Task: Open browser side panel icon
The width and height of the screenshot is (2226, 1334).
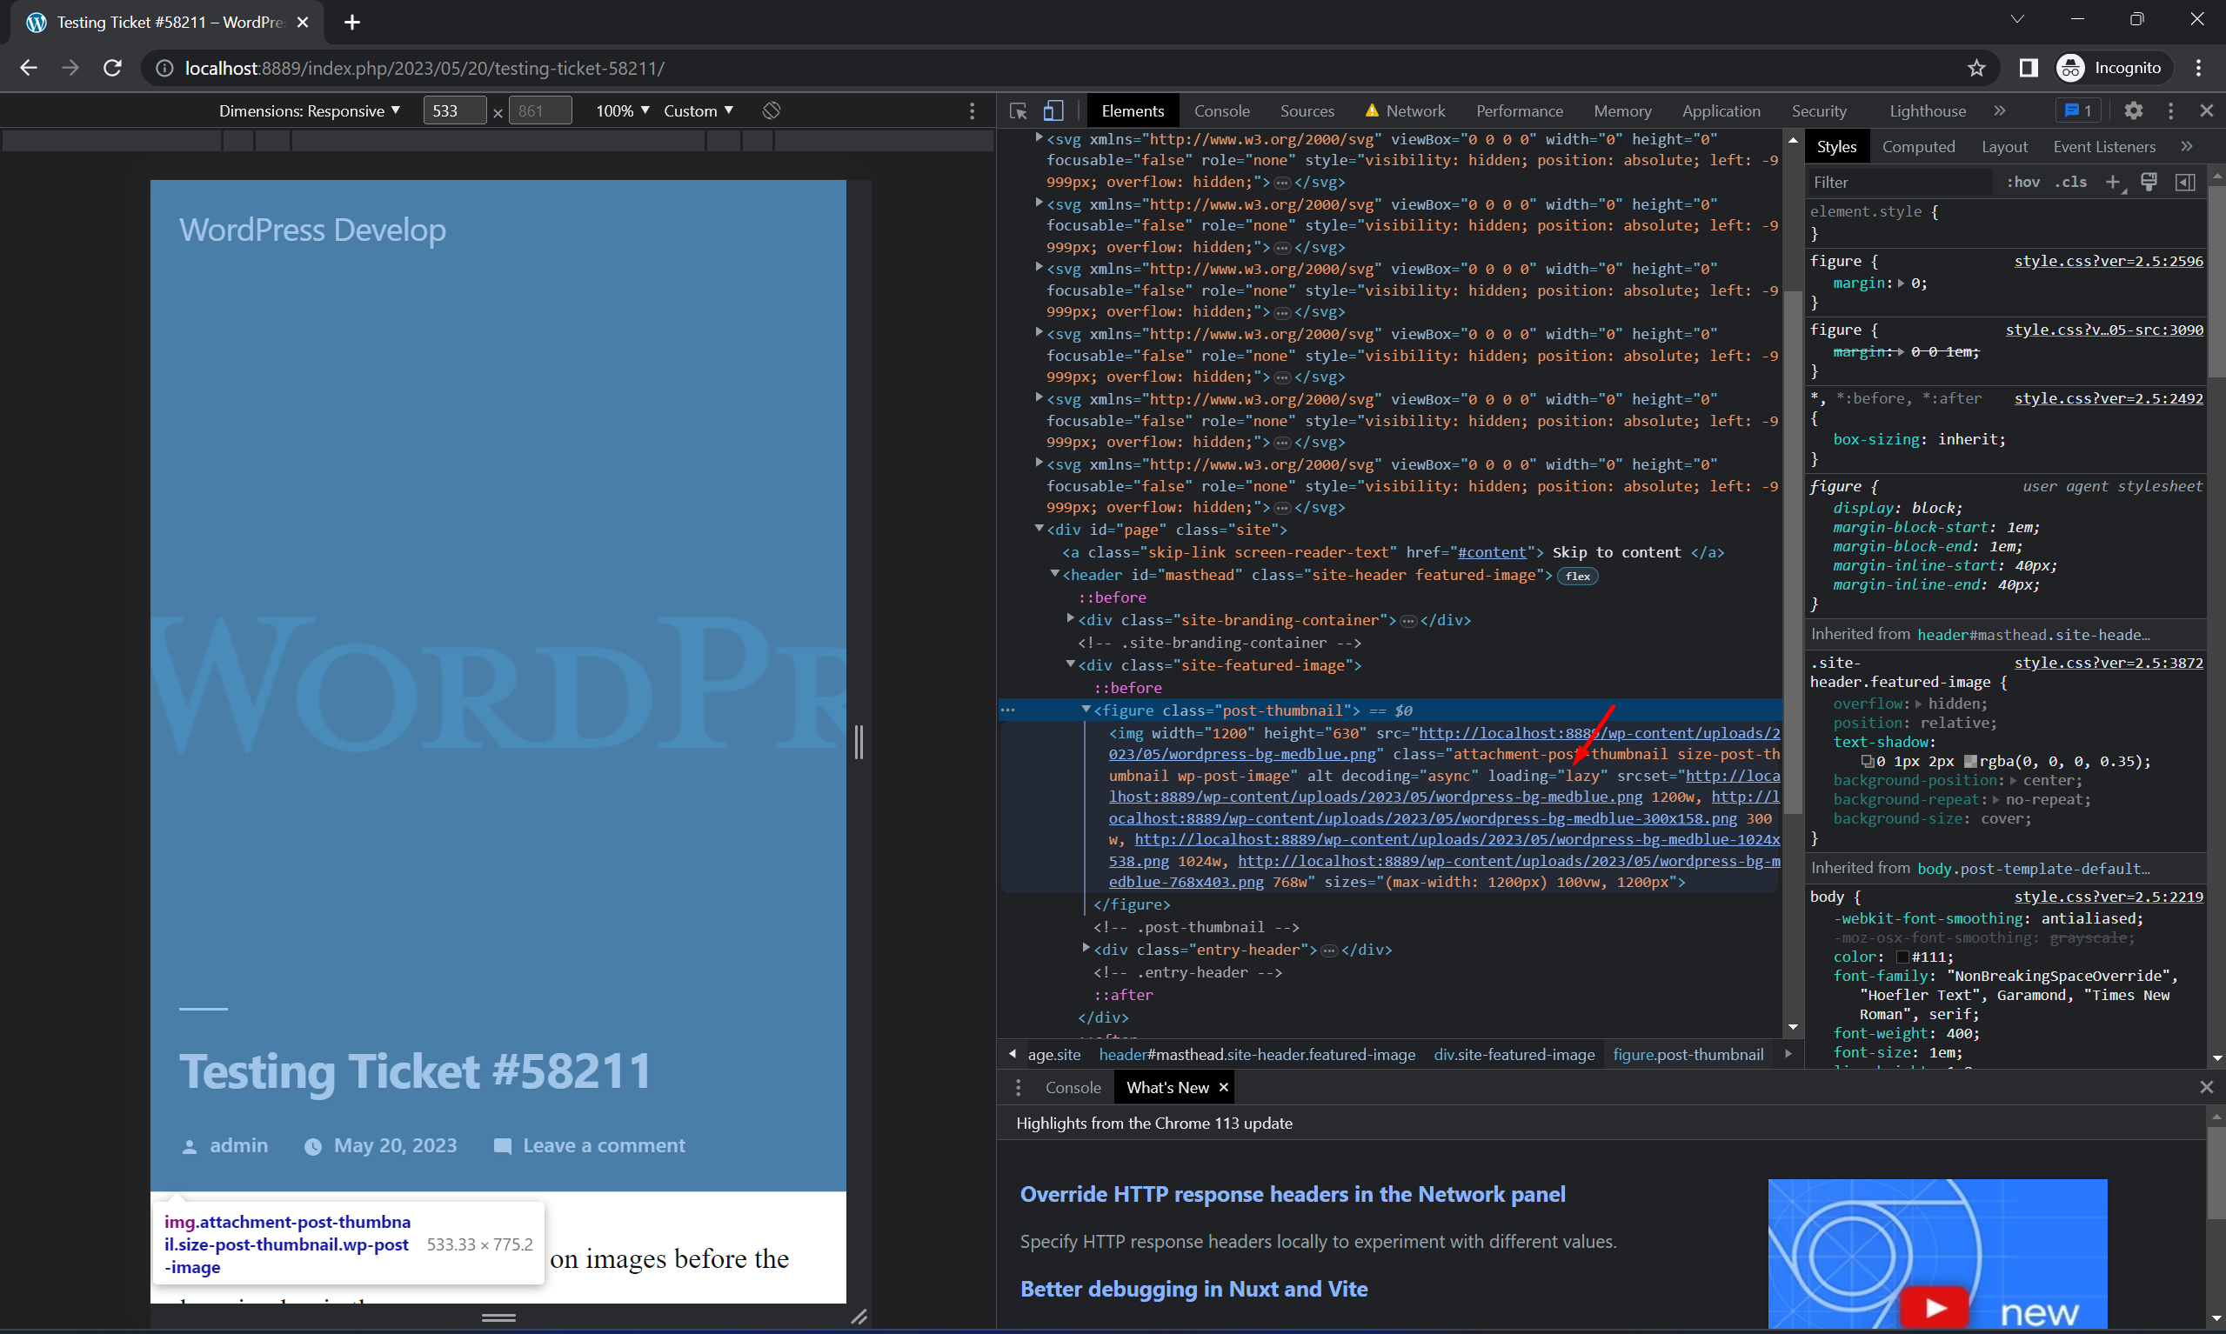Action: click(x=2029, y=68)
